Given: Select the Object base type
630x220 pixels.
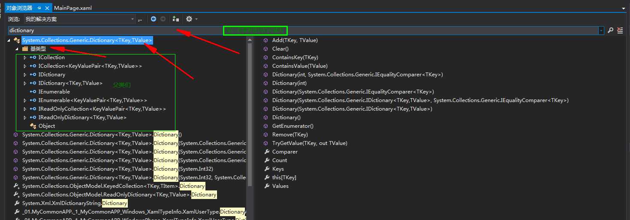Looking at the screenshot, I should pos(47,126).
